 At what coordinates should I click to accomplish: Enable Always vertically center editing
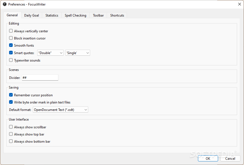(11, 31)
